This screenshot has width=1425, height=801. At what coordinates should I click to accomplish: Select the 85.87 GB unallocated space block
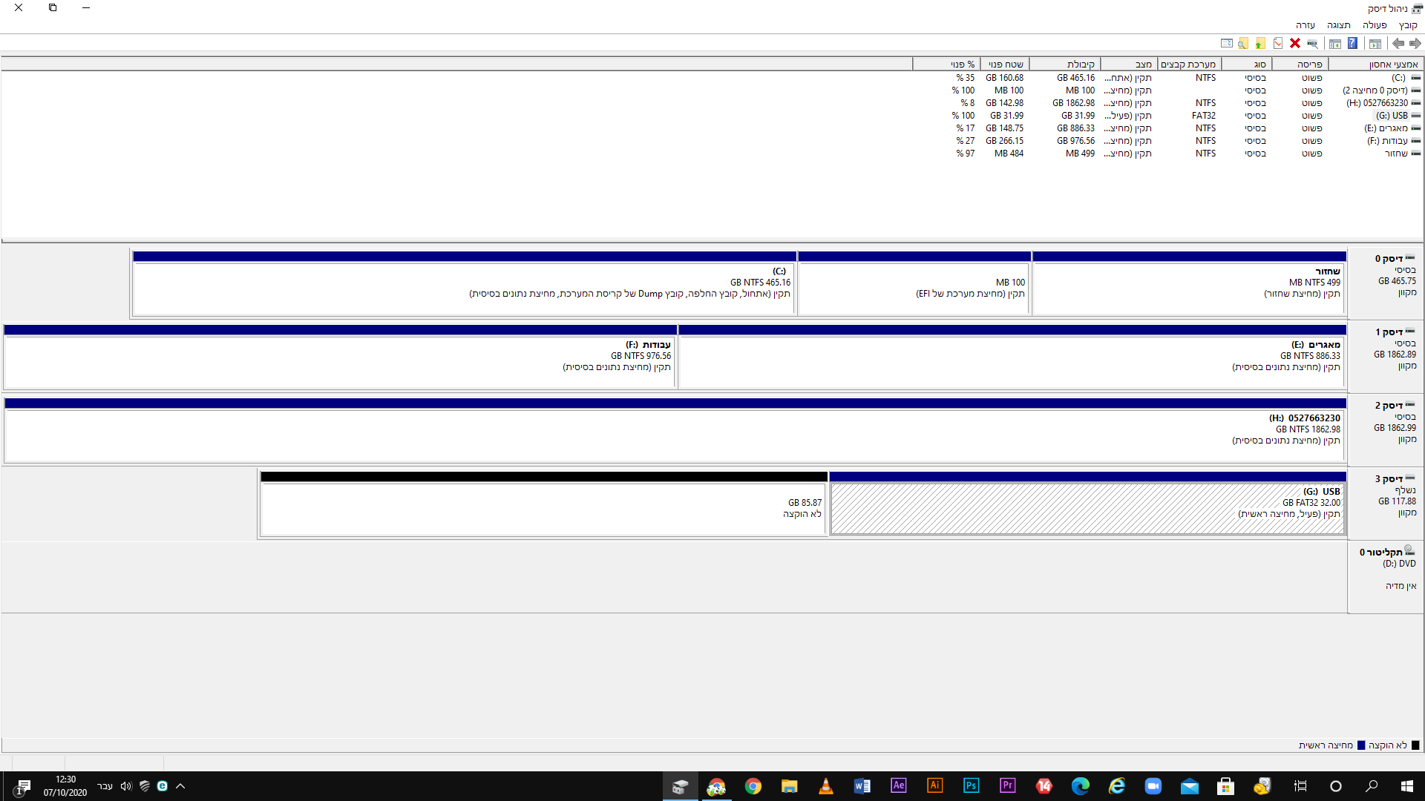pyautogui.click(x=543, y=509)
